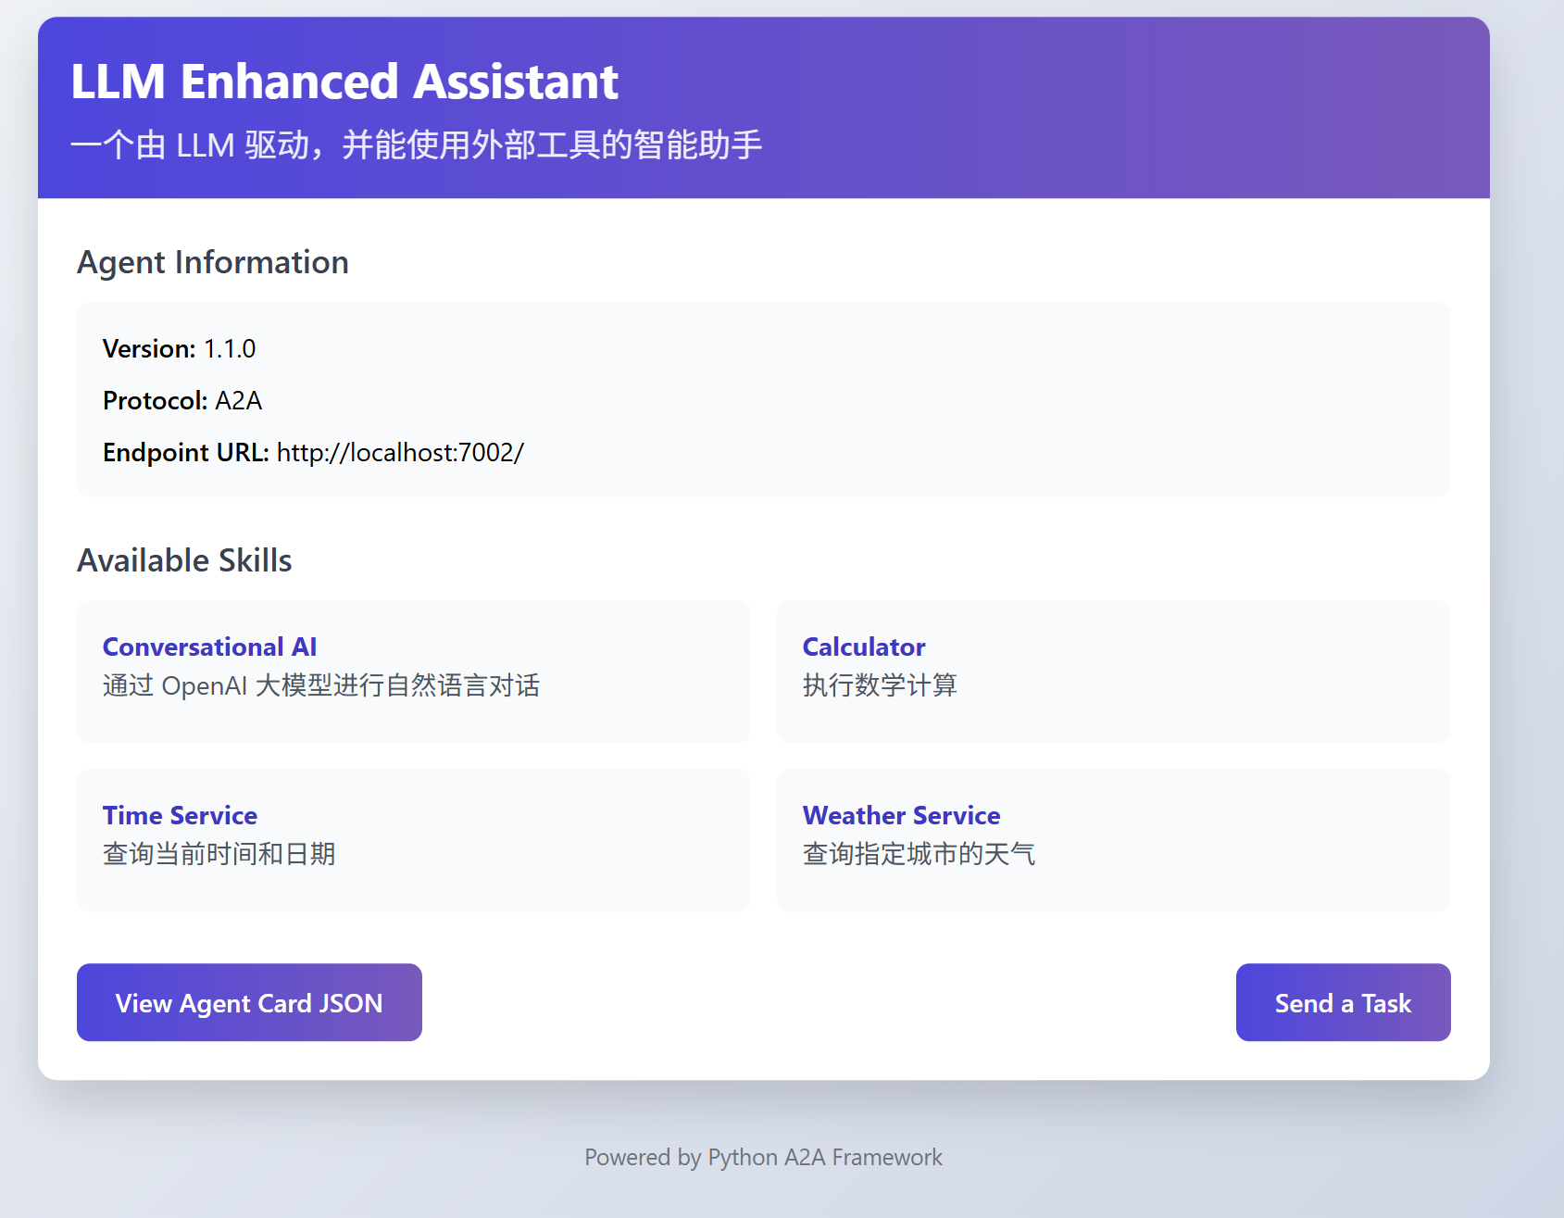Viewport: 1564px width, 1218px height.
Task: Select the Conversational AI skill title
Action: [209, 647]
